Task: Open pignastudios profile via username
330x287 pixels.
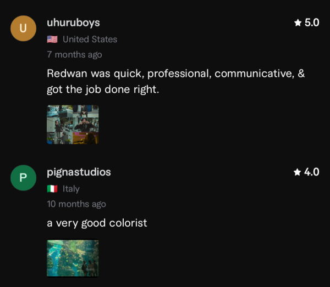Action: coord(79,172)
